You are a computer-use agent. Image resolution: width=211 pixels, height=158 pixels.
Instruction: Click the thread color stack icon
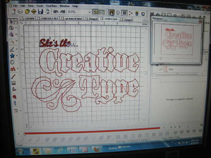tap(137, 14)
